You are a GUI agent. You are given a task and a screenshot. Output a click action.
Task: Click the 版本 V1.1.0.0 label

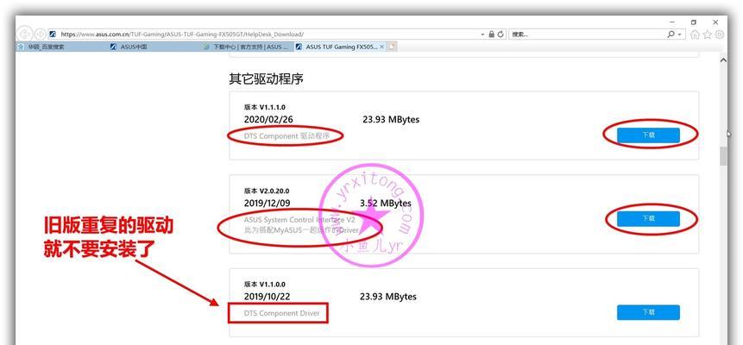(x=264, y=285)
